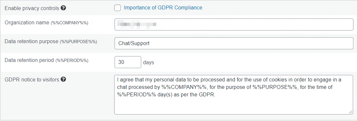The image size is (357, 121).
Task: Click the Enable privacy controls label text
Action: pyautogui.click(x=32, y=8)
